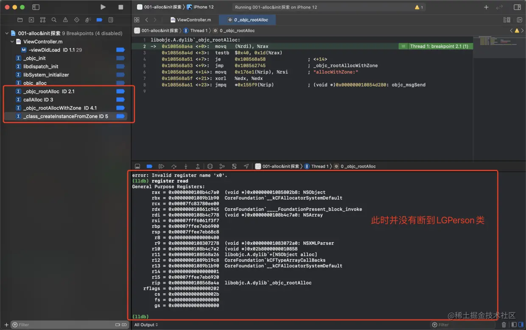
Task: Click the console Filter field
Action: tap(463, 324)
